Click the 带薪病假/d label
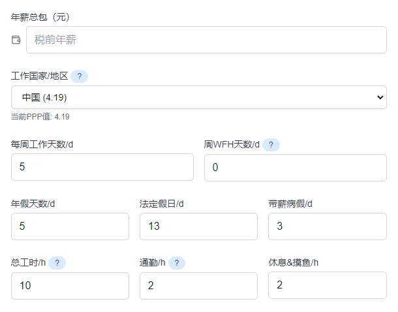The height and width of the screenshot is (312, 398). click(290, 204)
